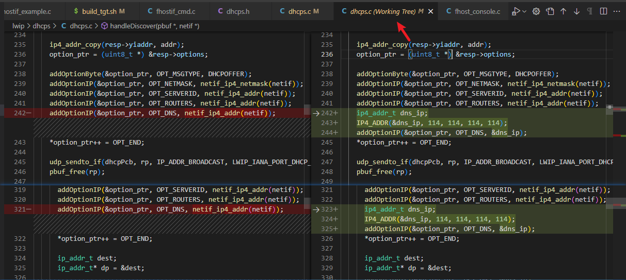
Task: Split the editor to the right
Action: coord(603,11)
